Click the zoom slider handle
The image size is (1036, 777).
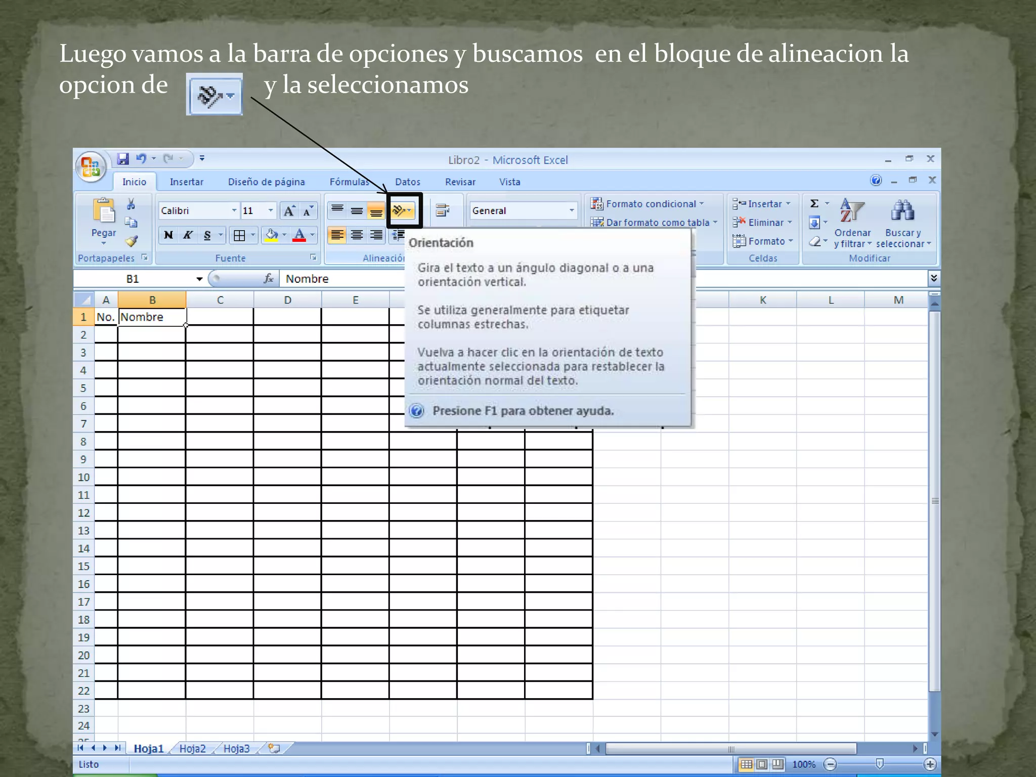click(x=880, y=764)
